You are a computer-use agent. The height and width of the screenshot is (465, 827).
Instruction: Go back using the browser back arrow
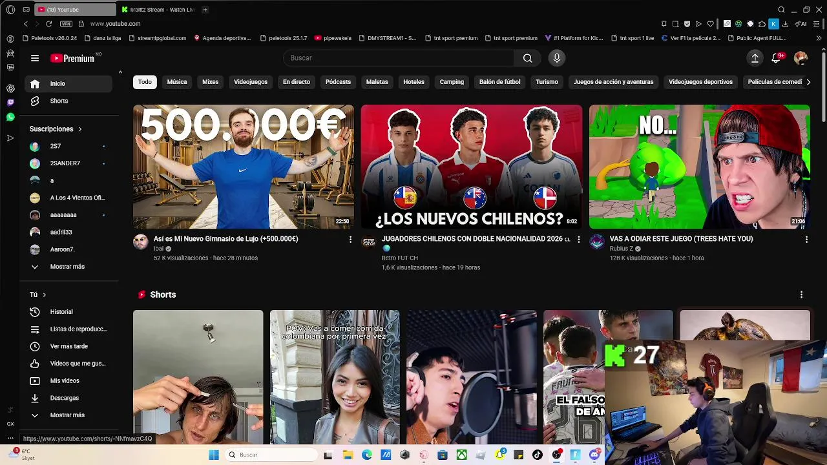pyautogui.click(x=26, y=24)
